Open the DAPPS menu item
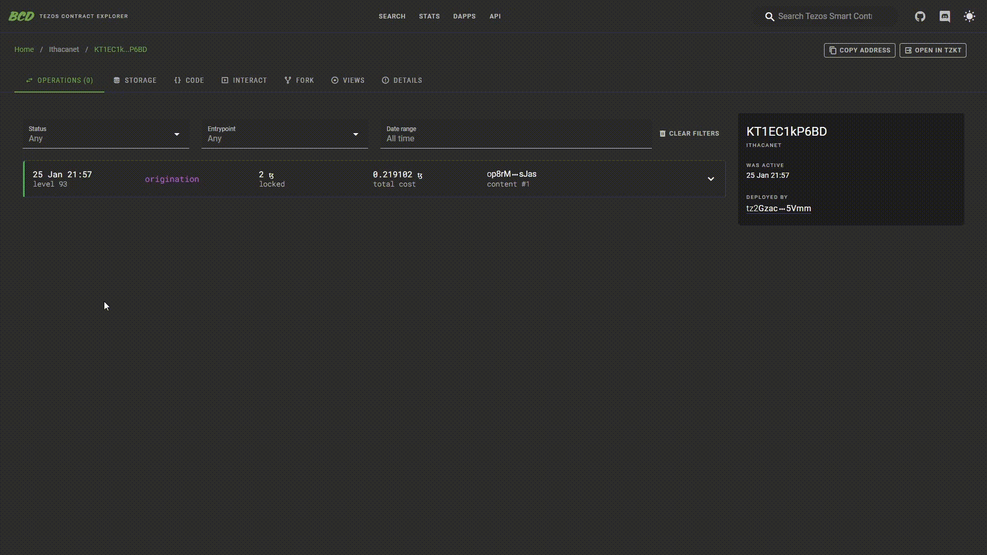Image resolution: width=987 pixels, height=555 pixels. click(464, 16)
